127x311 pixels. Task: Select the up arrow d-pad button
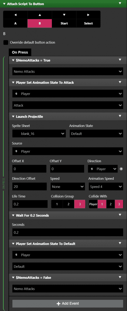[x=40, y=15]
